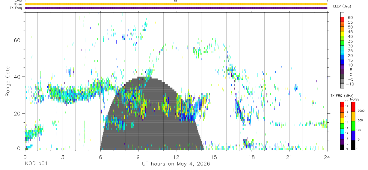Click the UT hours axis tick "12"
The image size is (368, 170).
176,157
